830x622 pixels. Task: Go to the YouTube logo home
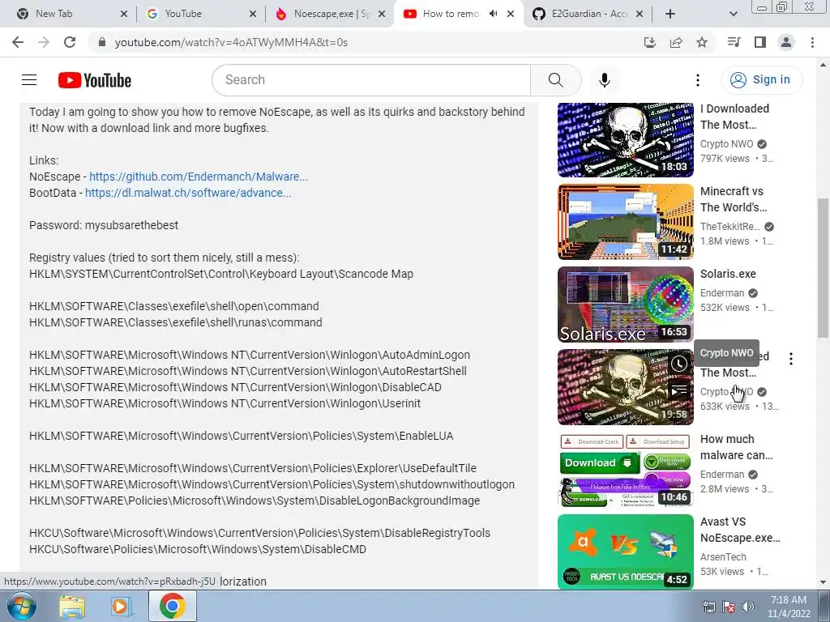[95, 80]
